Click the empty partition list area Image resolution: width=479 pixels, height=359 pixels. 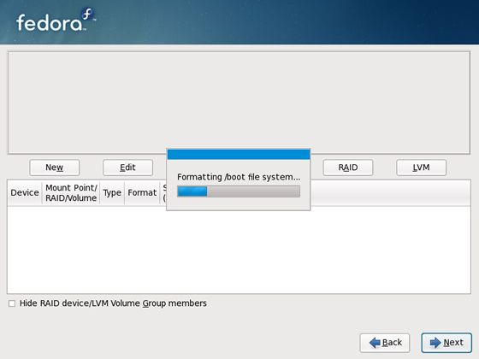(x=239, y=250)
